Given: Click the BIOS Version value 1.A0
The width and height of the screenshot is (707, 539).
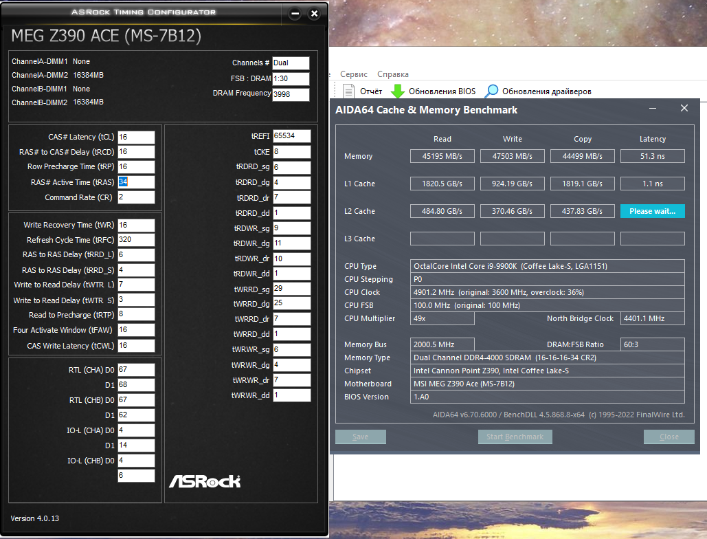Looking at the screenshot, I should [548, 397].
